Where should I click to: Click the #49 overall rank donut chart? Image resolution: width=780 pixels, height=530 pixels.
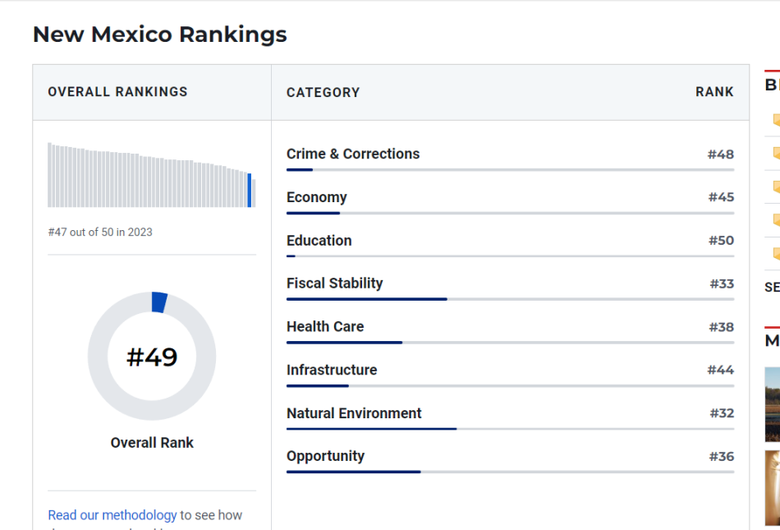(x=152, y=357)
